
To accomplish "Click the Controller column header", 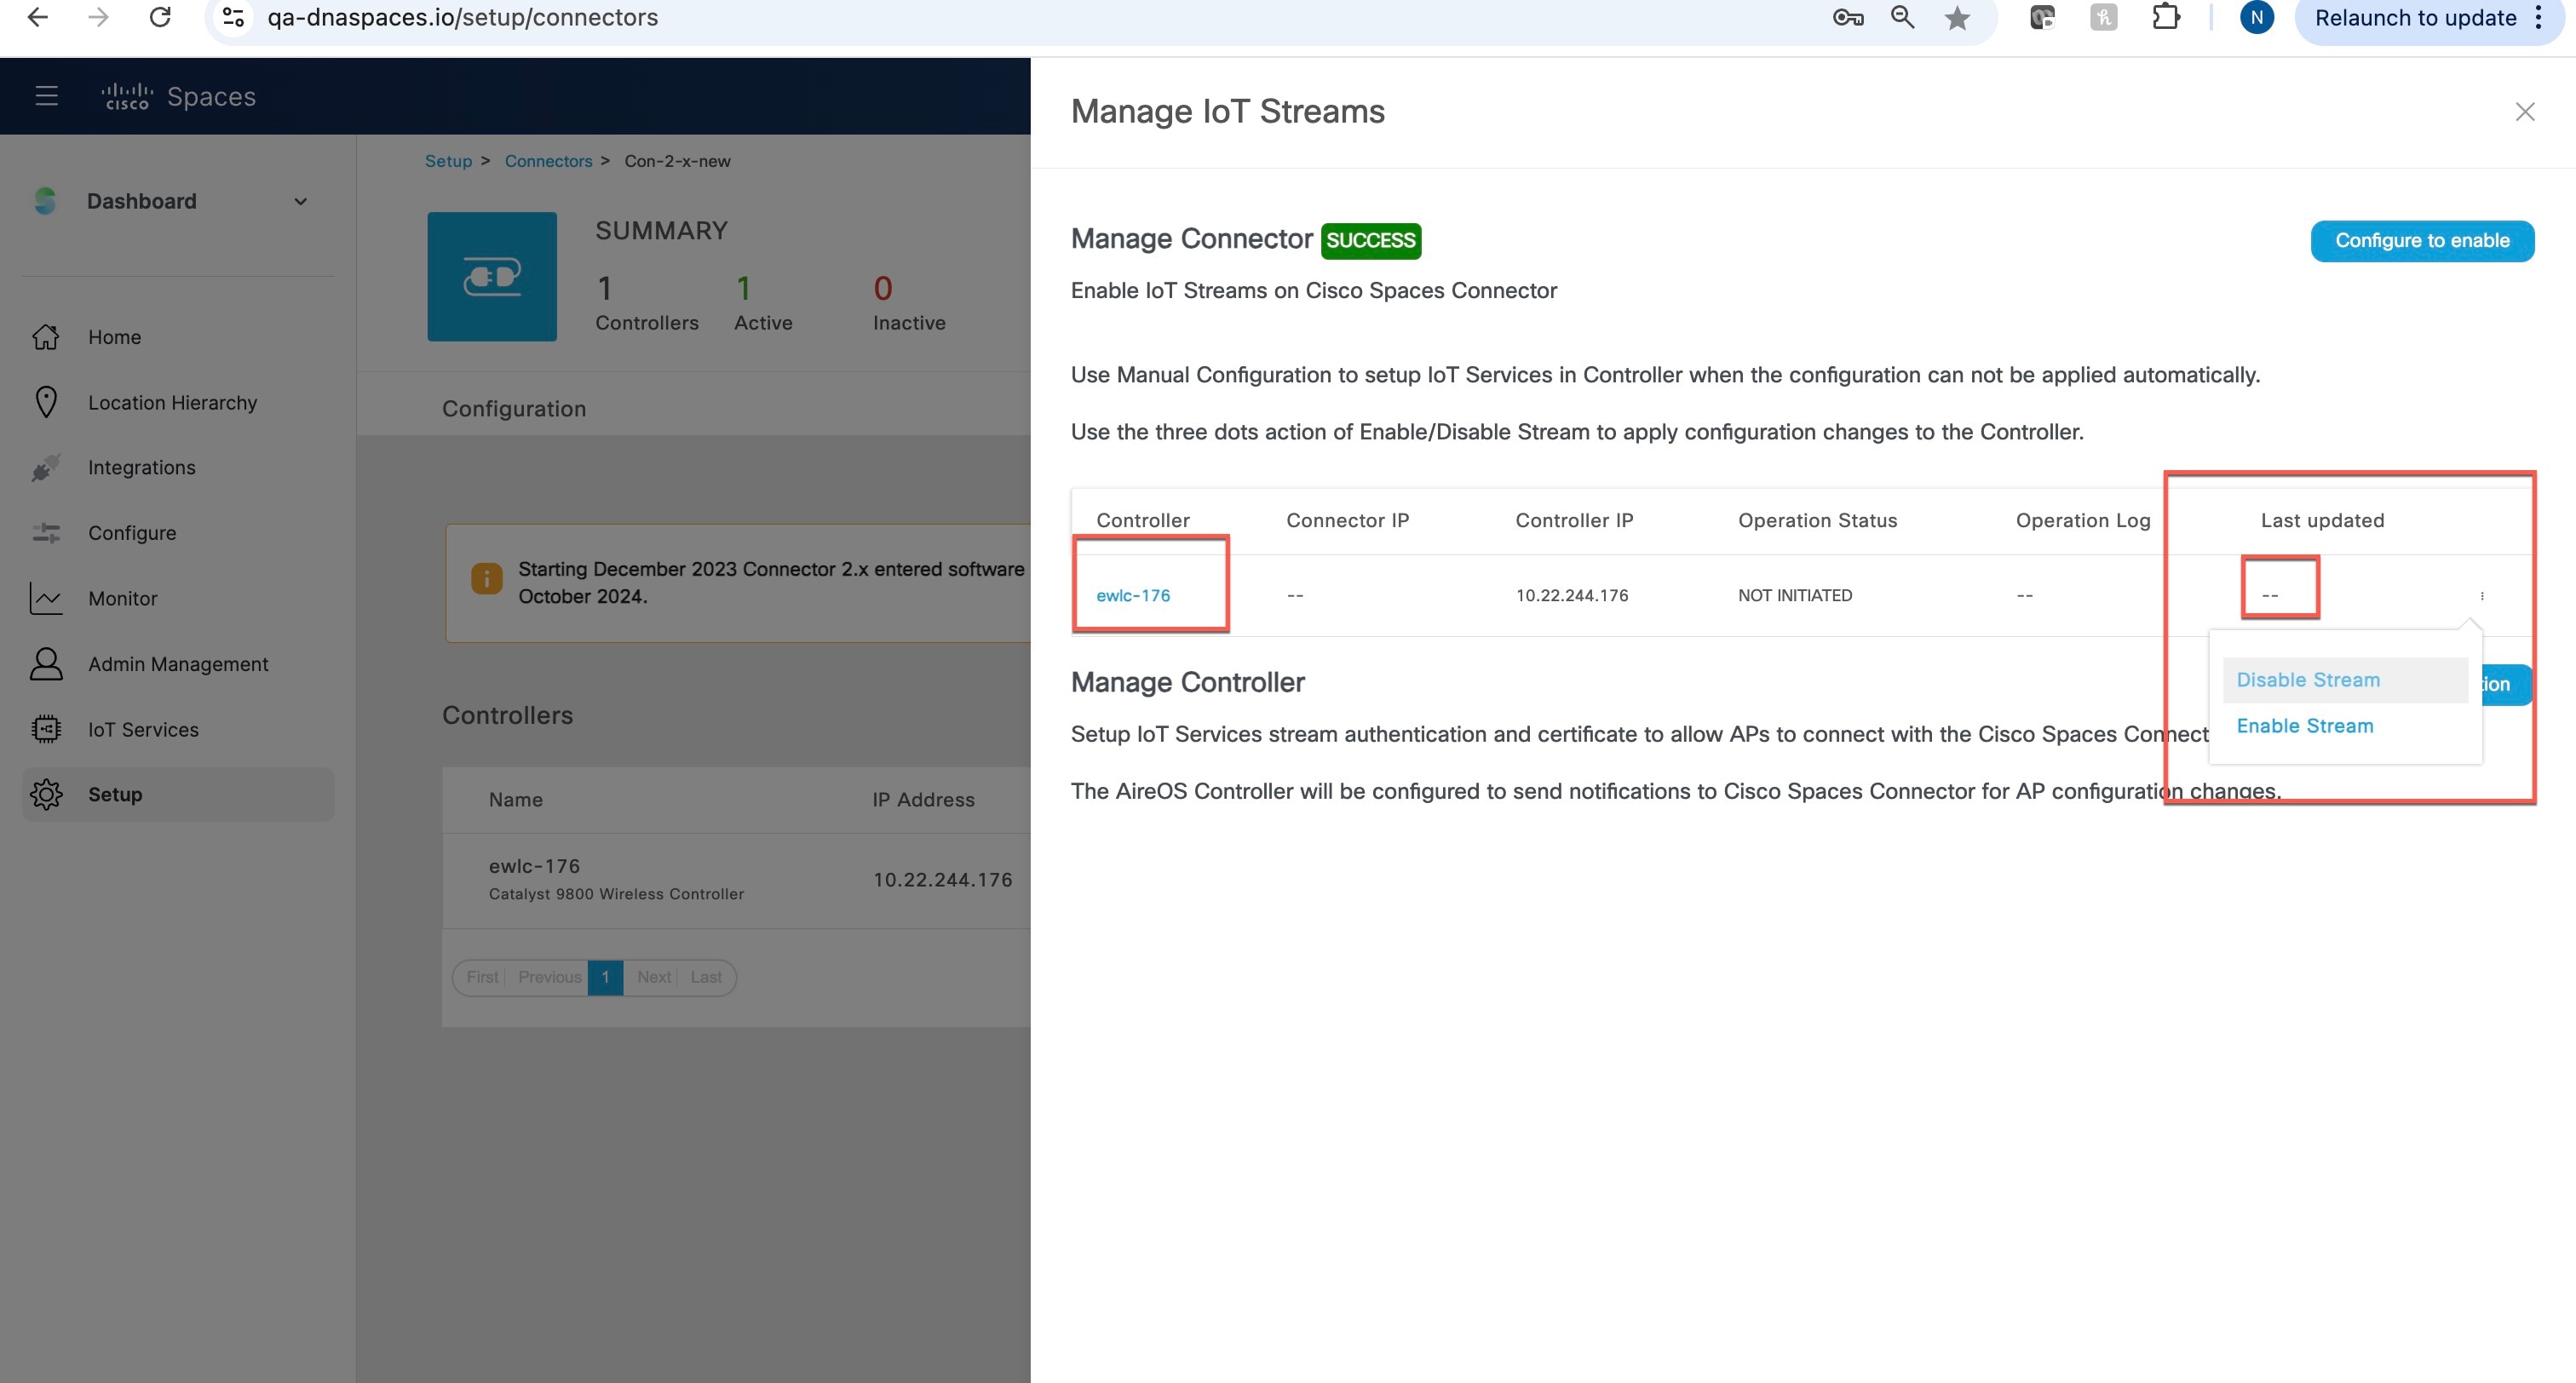I will (1142, 520).
